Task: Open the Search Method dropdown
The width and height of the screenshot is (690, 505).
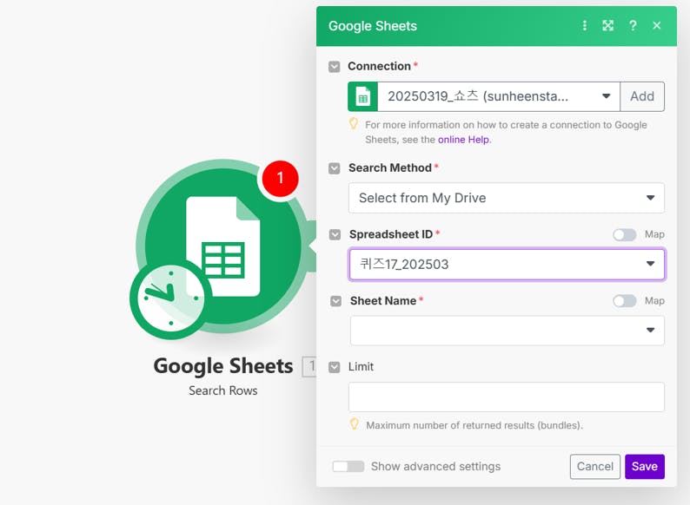Action: pos(507,198)
